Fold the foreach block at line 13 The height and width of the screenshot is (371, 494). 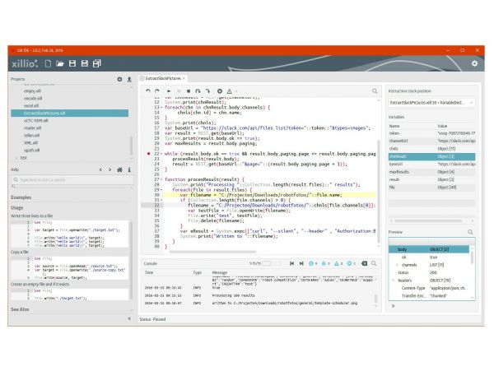click(x=161, y=107)
